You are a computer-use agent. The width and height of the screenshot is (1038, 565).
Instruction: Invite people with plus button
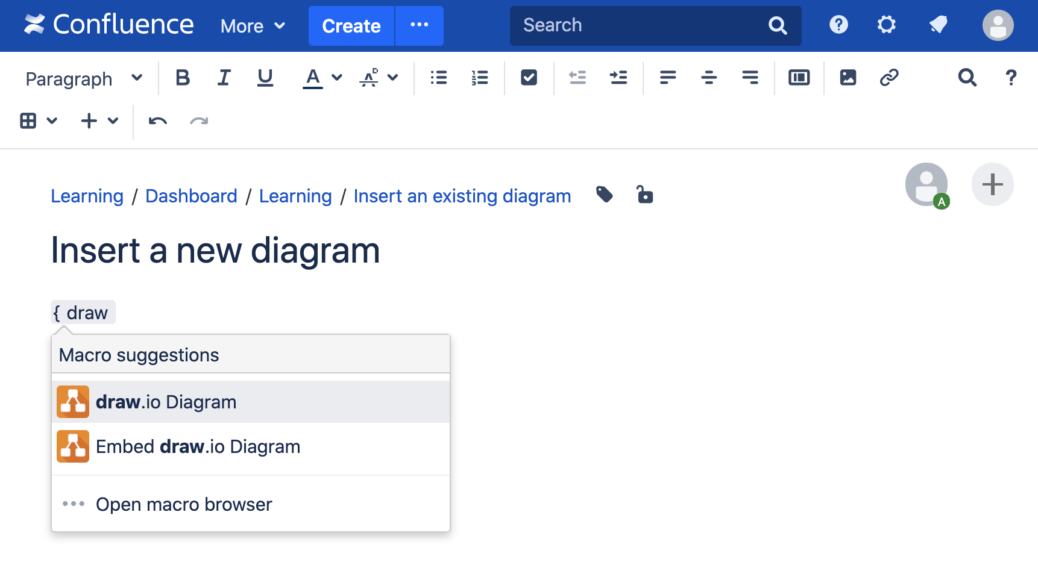point(992,184)
